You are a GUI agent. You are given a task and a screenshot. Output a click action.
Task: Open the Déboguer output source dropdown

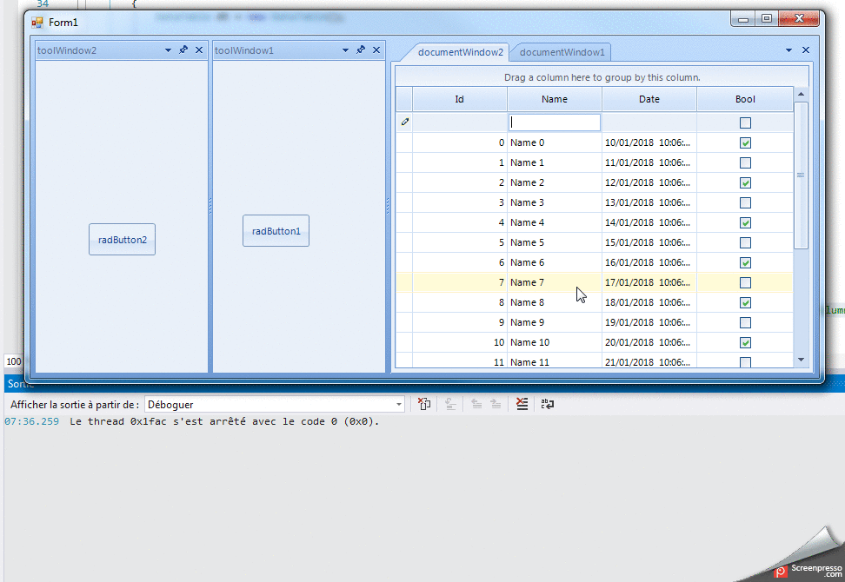pos(399,404)
